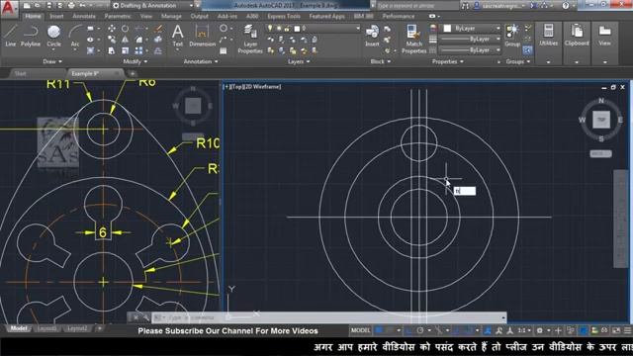This screenshot has width=633, height=356.
Task: Expand the Modify panel
Action: coord(136,61)
